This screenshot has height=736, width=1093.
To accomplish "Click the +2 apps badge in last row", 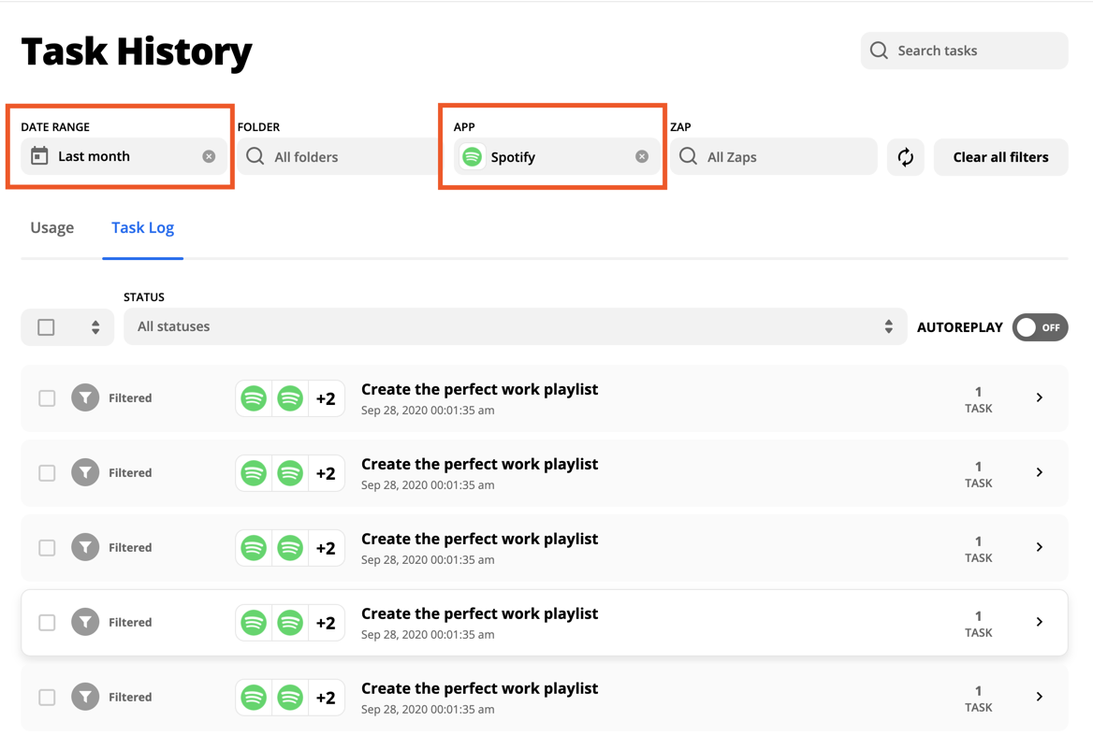I will coord(326,698).
